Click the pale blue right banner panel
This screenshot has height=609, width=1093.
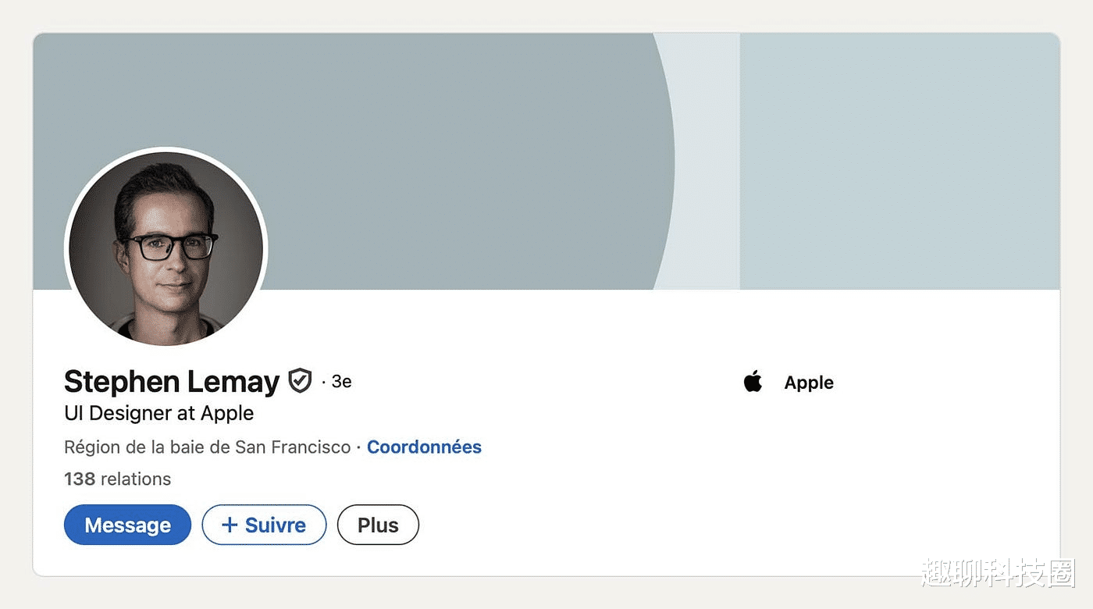[898, 156]
